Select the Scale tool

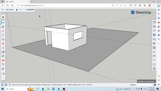pyautogui.click(x=3, y=52)
